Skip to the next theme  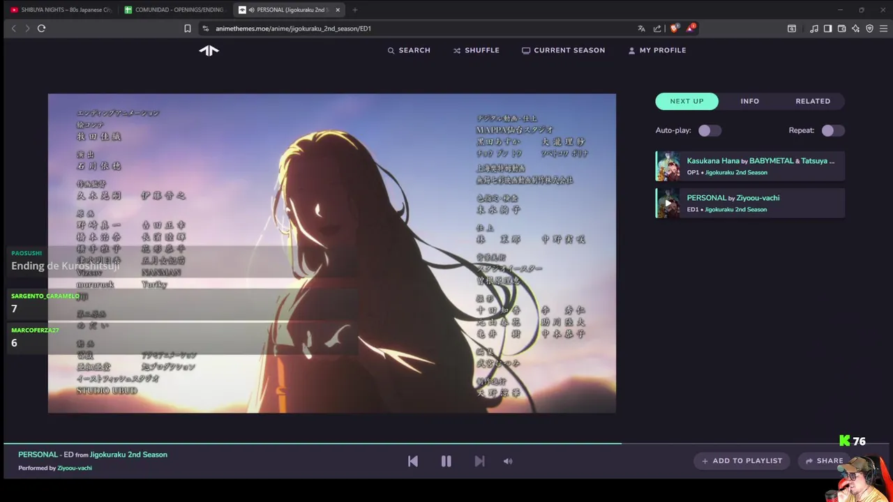pos(479,461)
